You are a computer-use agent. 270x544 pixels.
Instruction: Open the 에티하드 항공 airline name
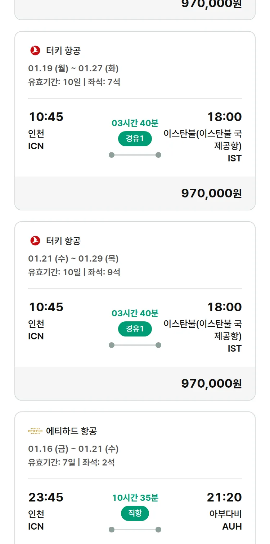(71, 431)
